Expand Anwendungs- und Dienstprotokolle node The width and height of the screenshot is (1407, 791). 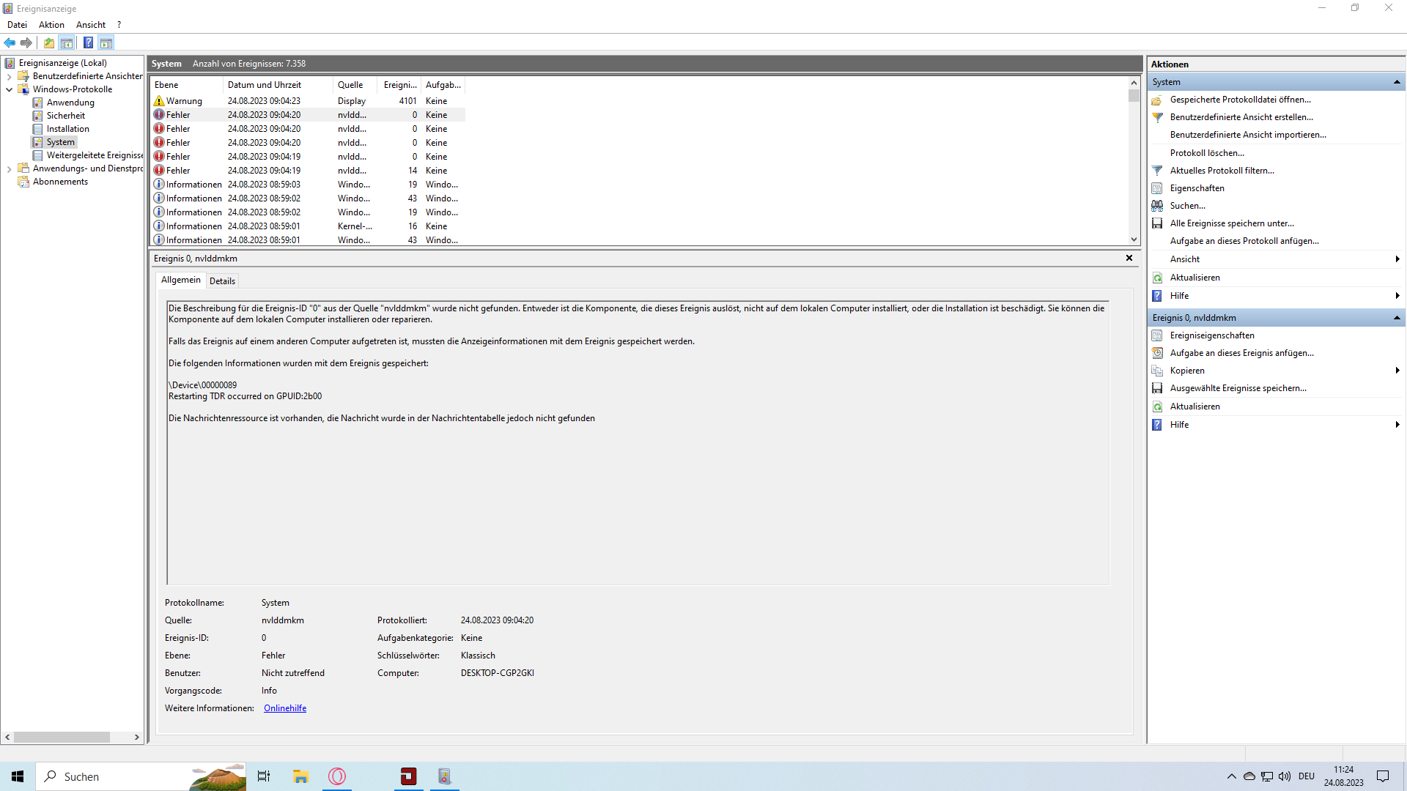click(9, 168)
